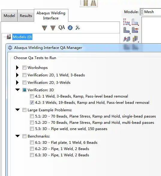Collapse the Verification: 3D group
The height and width of the screenshot is (176, 161).
click(x=17, y=90)
